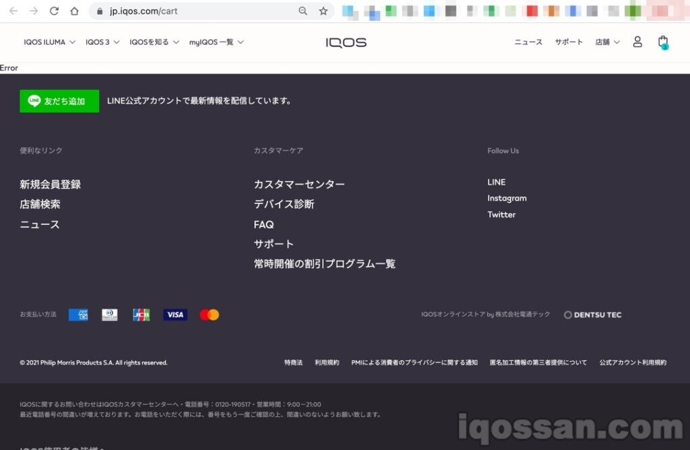
Task: Click the American Express card icon
Action: tap(78, 315)
